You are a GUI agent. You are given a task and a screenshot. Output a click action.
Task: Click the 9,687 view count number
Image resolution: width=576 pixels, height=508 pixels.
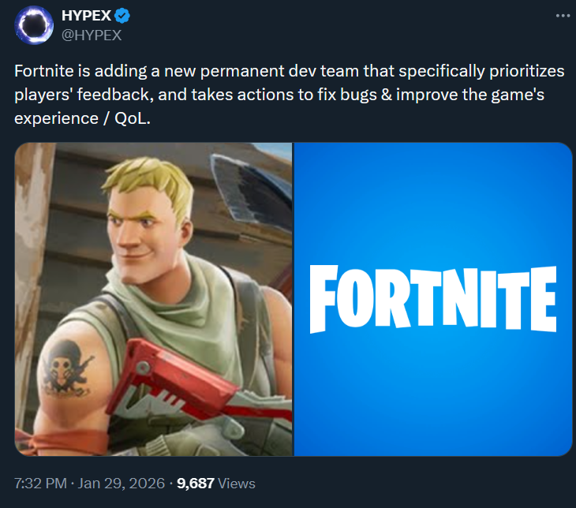pos(196,484)
